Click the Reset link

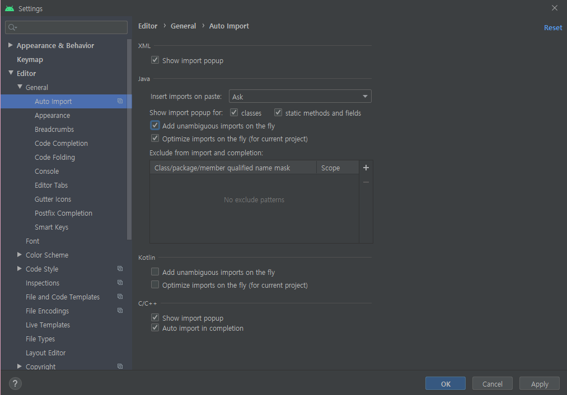tap(553, 27)
